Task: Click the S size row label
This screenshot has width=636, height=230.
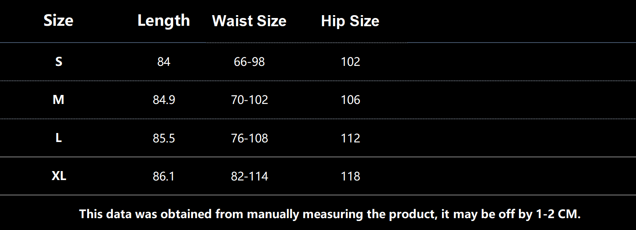Action: pyautogui.click(x=59, y=62)
